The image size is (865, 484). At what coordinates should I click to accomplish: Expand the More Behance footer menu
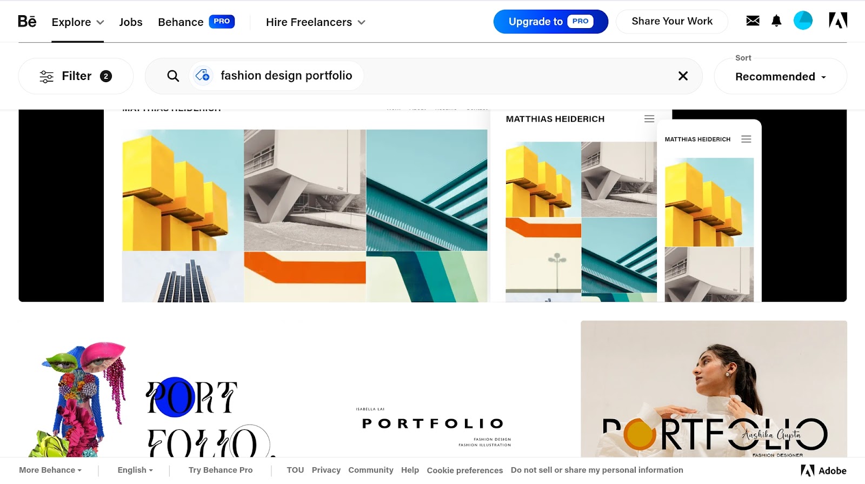click(x=50, y=470)
